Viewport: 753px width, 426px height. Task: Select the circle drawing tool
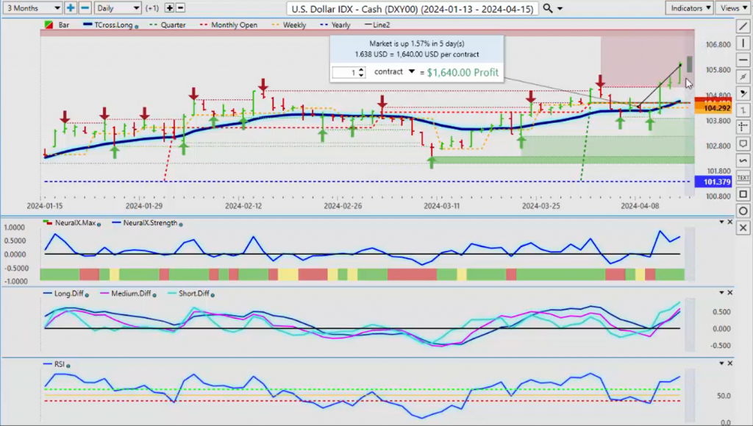click(743, 211)
